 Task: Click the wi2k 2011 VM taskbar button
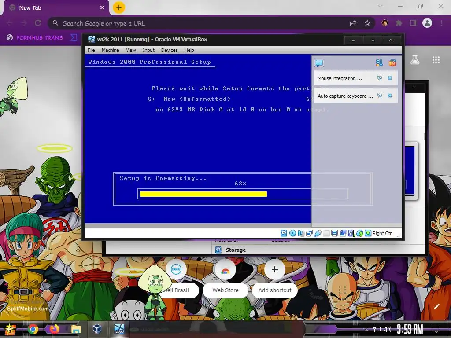[x=119, y=329]
